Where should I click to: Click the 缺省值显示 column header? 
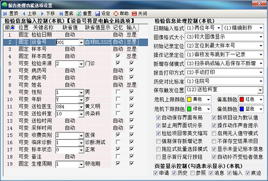(98, 28)
